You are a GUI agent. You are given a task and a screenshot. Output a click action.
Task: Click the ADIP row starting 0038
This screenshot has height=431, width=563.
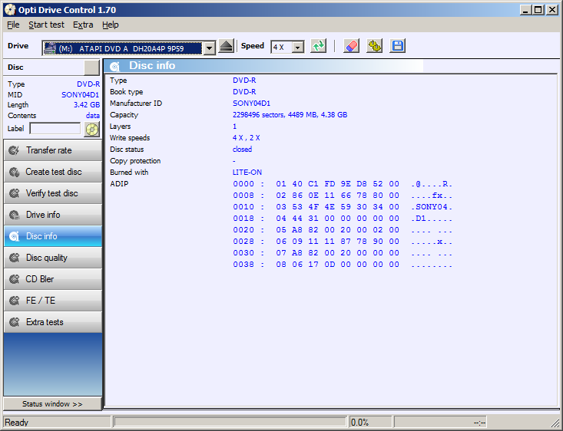click(343, 265)
